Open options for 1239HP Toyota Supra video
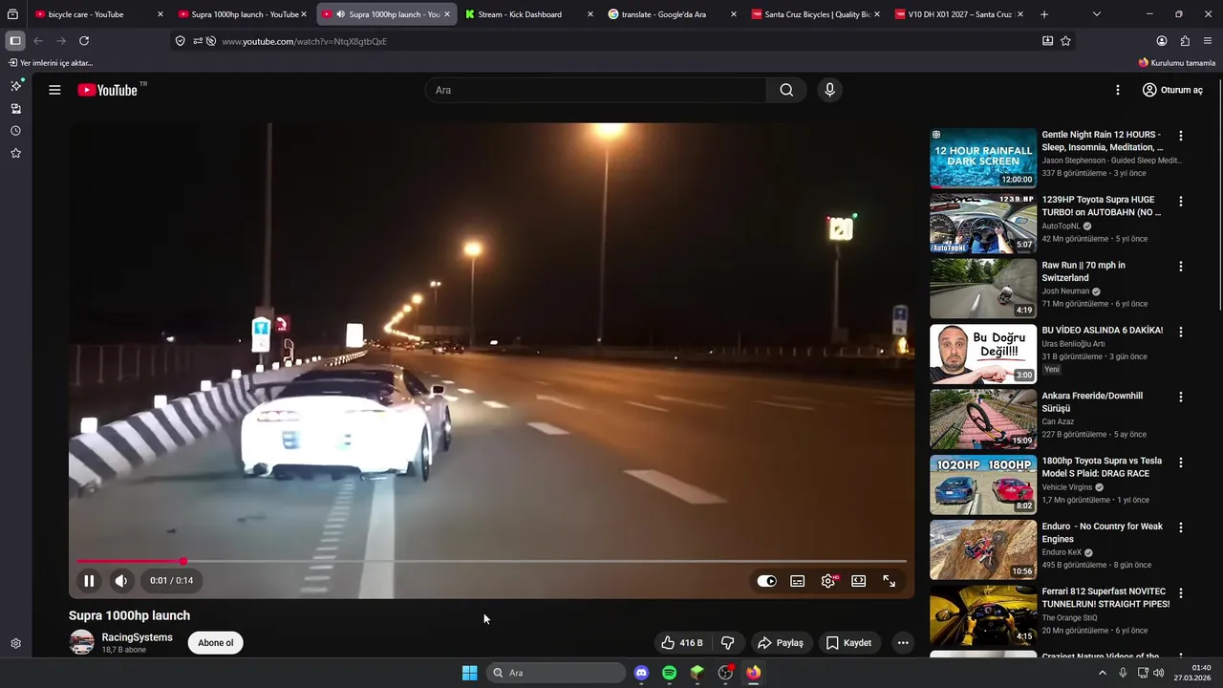The height and width of the screenshot is (688, 1223). 1180,202
